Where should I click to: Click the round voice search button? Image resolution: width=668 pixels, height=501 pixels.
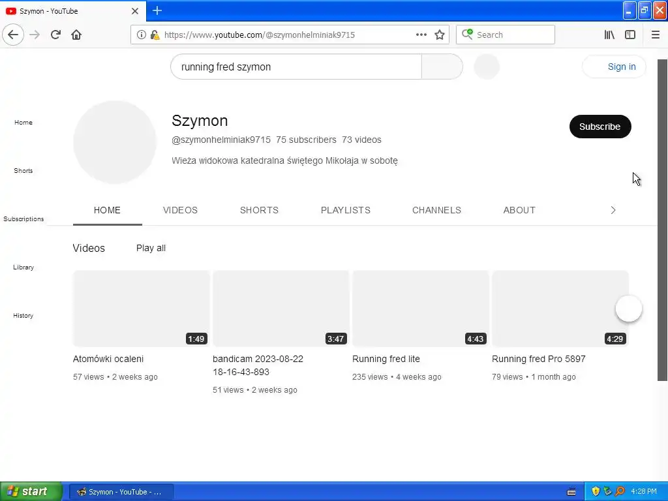point(487,67)
